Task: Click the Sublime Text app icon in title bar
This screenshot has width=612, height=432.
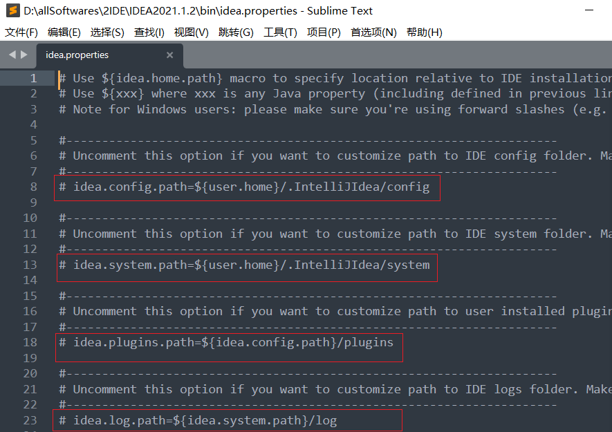Action: click(13, 10)
